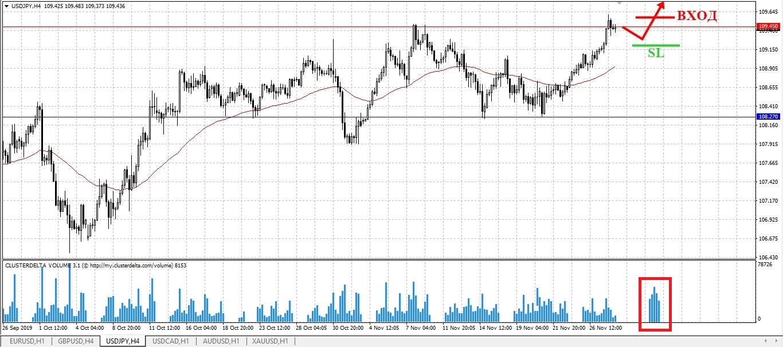
Task: Click the 108.655 price scale value
Action: (x=768, y=88)
